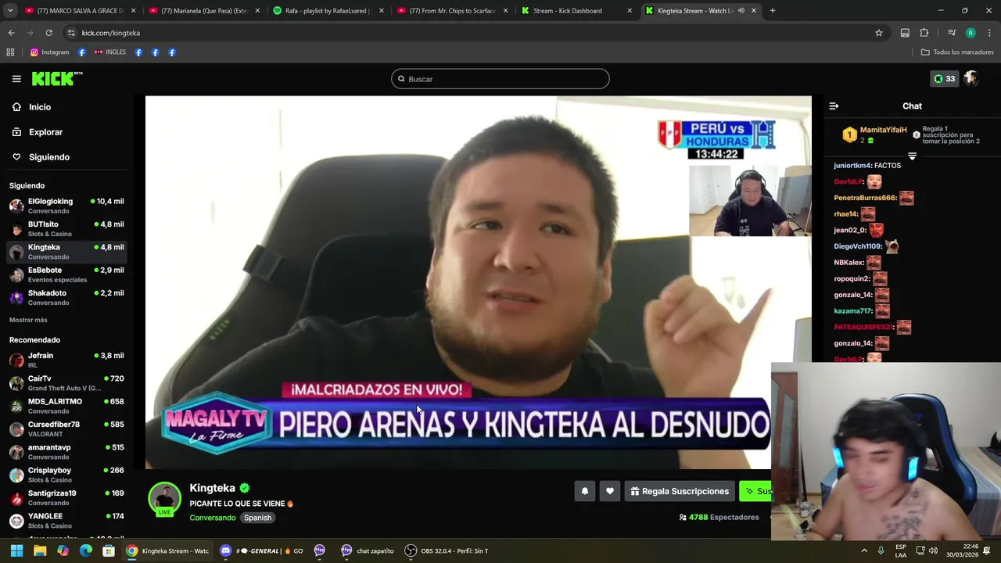Open EsBebote channel from followed list
1001x563 pixels.
66,274
